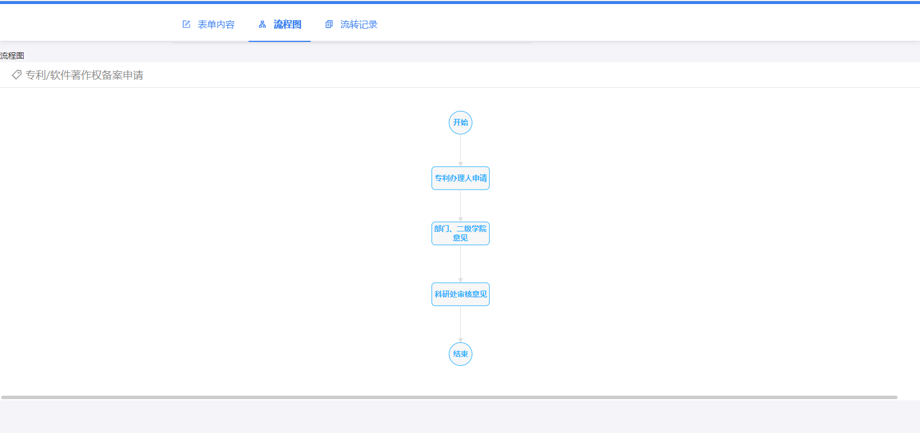Click the arrow from 开始 to 专利办理人申请
This screenshot has width=920, height=433.
(x=460, y=150)
